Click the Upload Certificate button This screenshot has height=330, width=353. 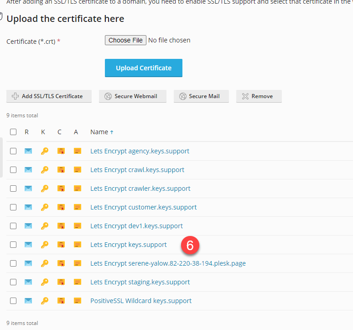[144, 68]
